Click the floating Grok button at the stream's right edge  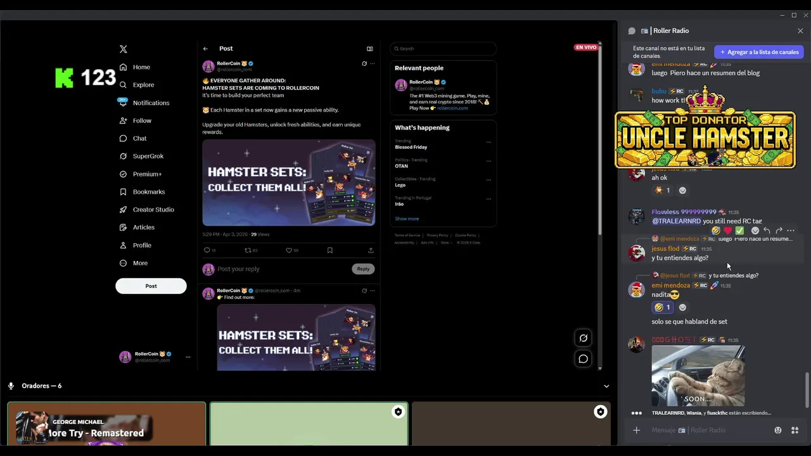tap(584, 338)
